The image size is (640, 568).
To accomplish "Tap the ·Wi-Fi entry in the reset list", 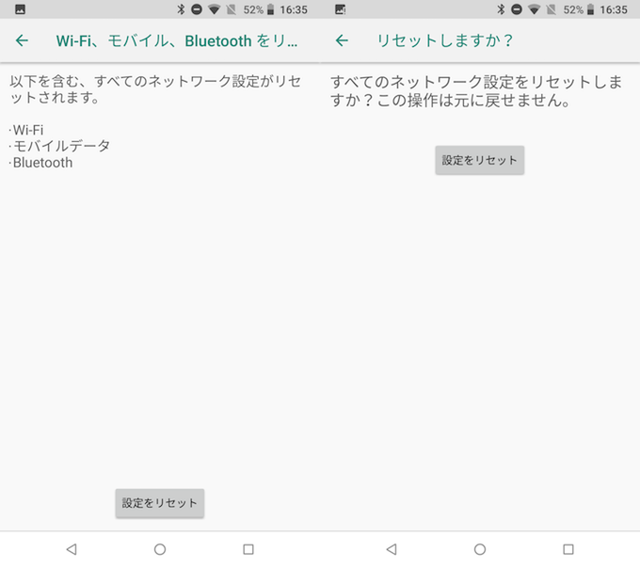I will click(x=26, y=130).
